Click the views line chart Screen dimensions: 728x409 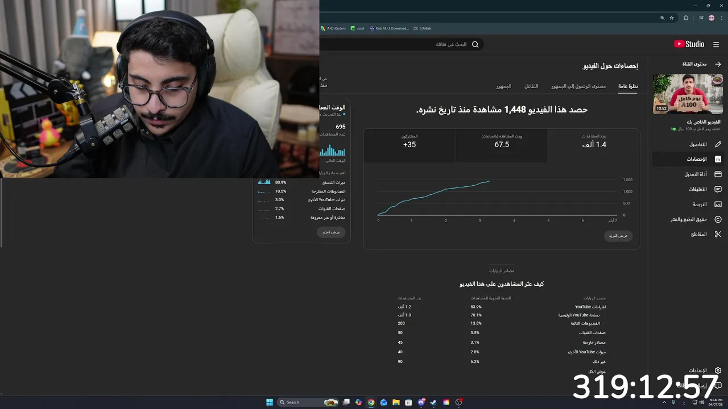point(498,198)
